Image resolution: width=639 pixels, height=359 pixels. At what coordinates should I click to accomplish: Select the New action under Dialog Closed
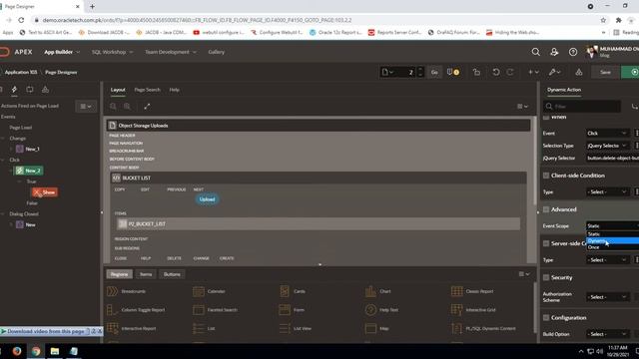coord(26,224)
